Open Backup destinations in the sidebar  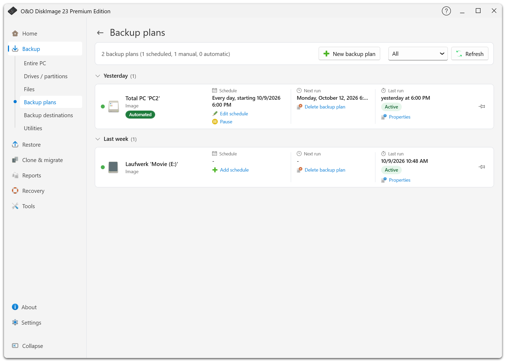point(48,115)
